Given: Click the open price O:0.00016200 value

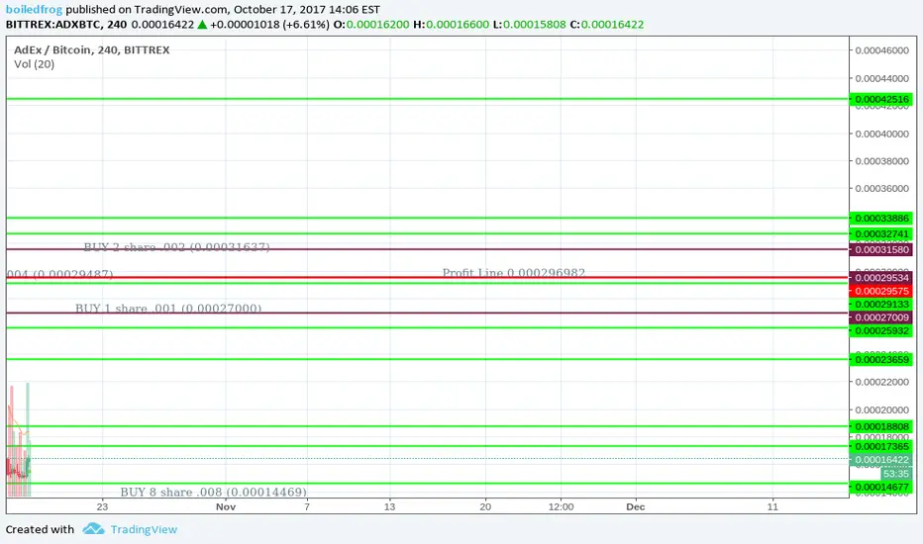Looking at the screenshot, I should [370, 24].
